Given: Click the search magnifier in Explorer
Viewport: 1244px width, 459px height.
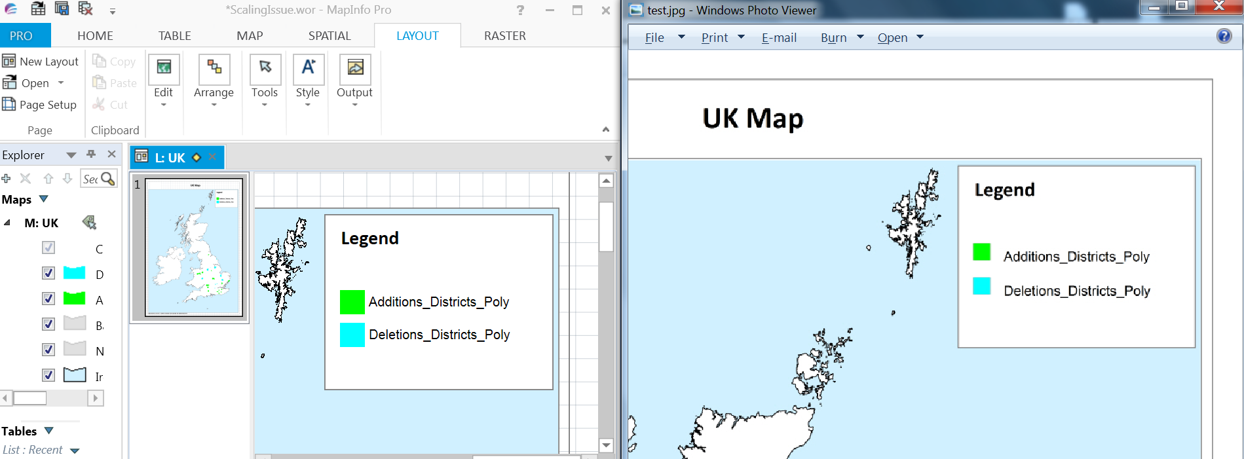Looking at the screenshot, I should coord(108,178).
